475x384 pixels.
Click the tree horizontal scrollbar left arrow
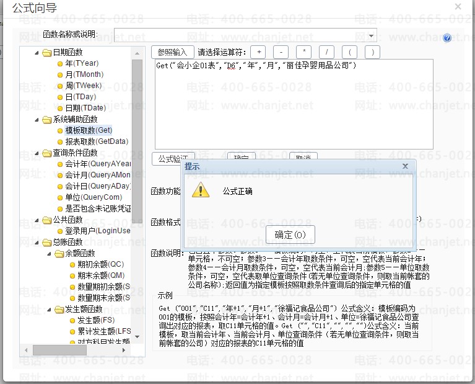pos(26,350)
